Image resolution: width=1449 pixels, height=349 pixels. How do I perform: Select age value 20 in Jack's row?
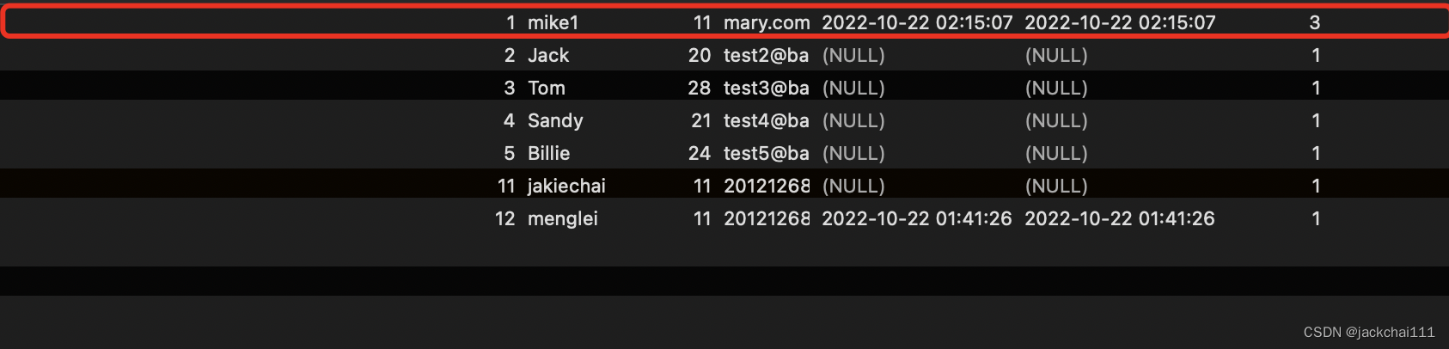(x=700, y=55)
